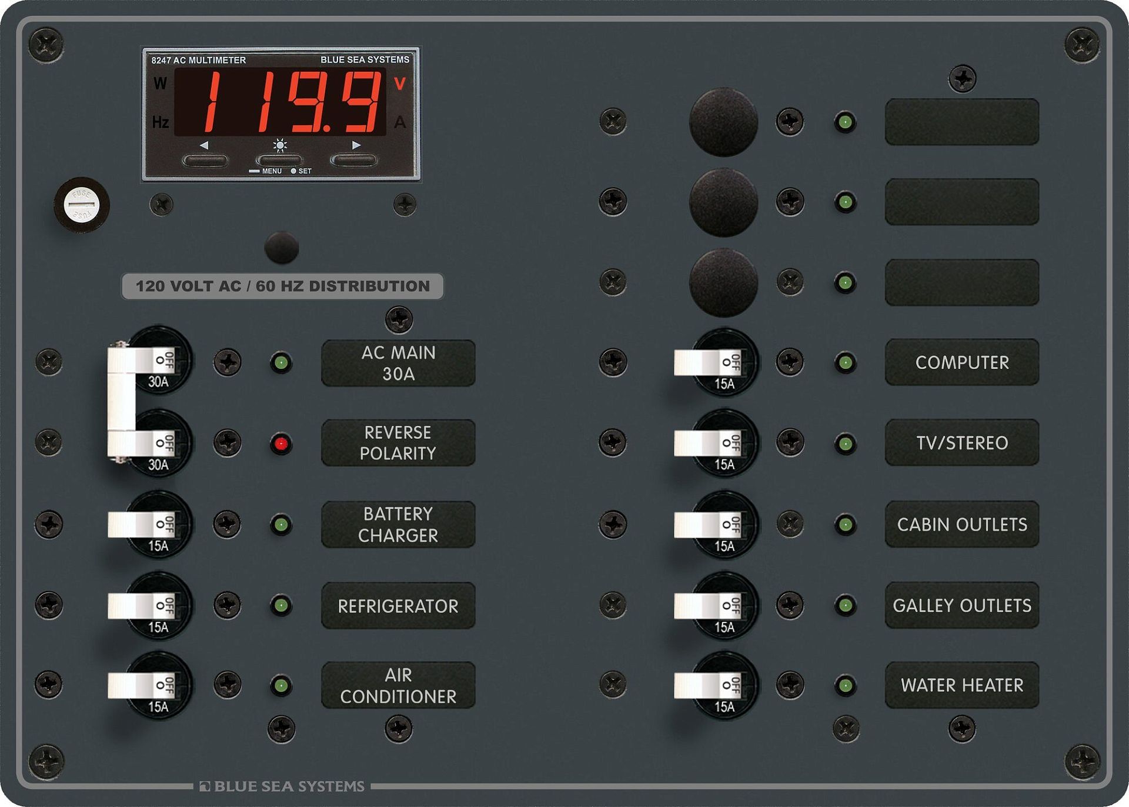Click the green AC Main indicator LED
The height and width of the screenshot is (807, 1129).
point(281,362)
